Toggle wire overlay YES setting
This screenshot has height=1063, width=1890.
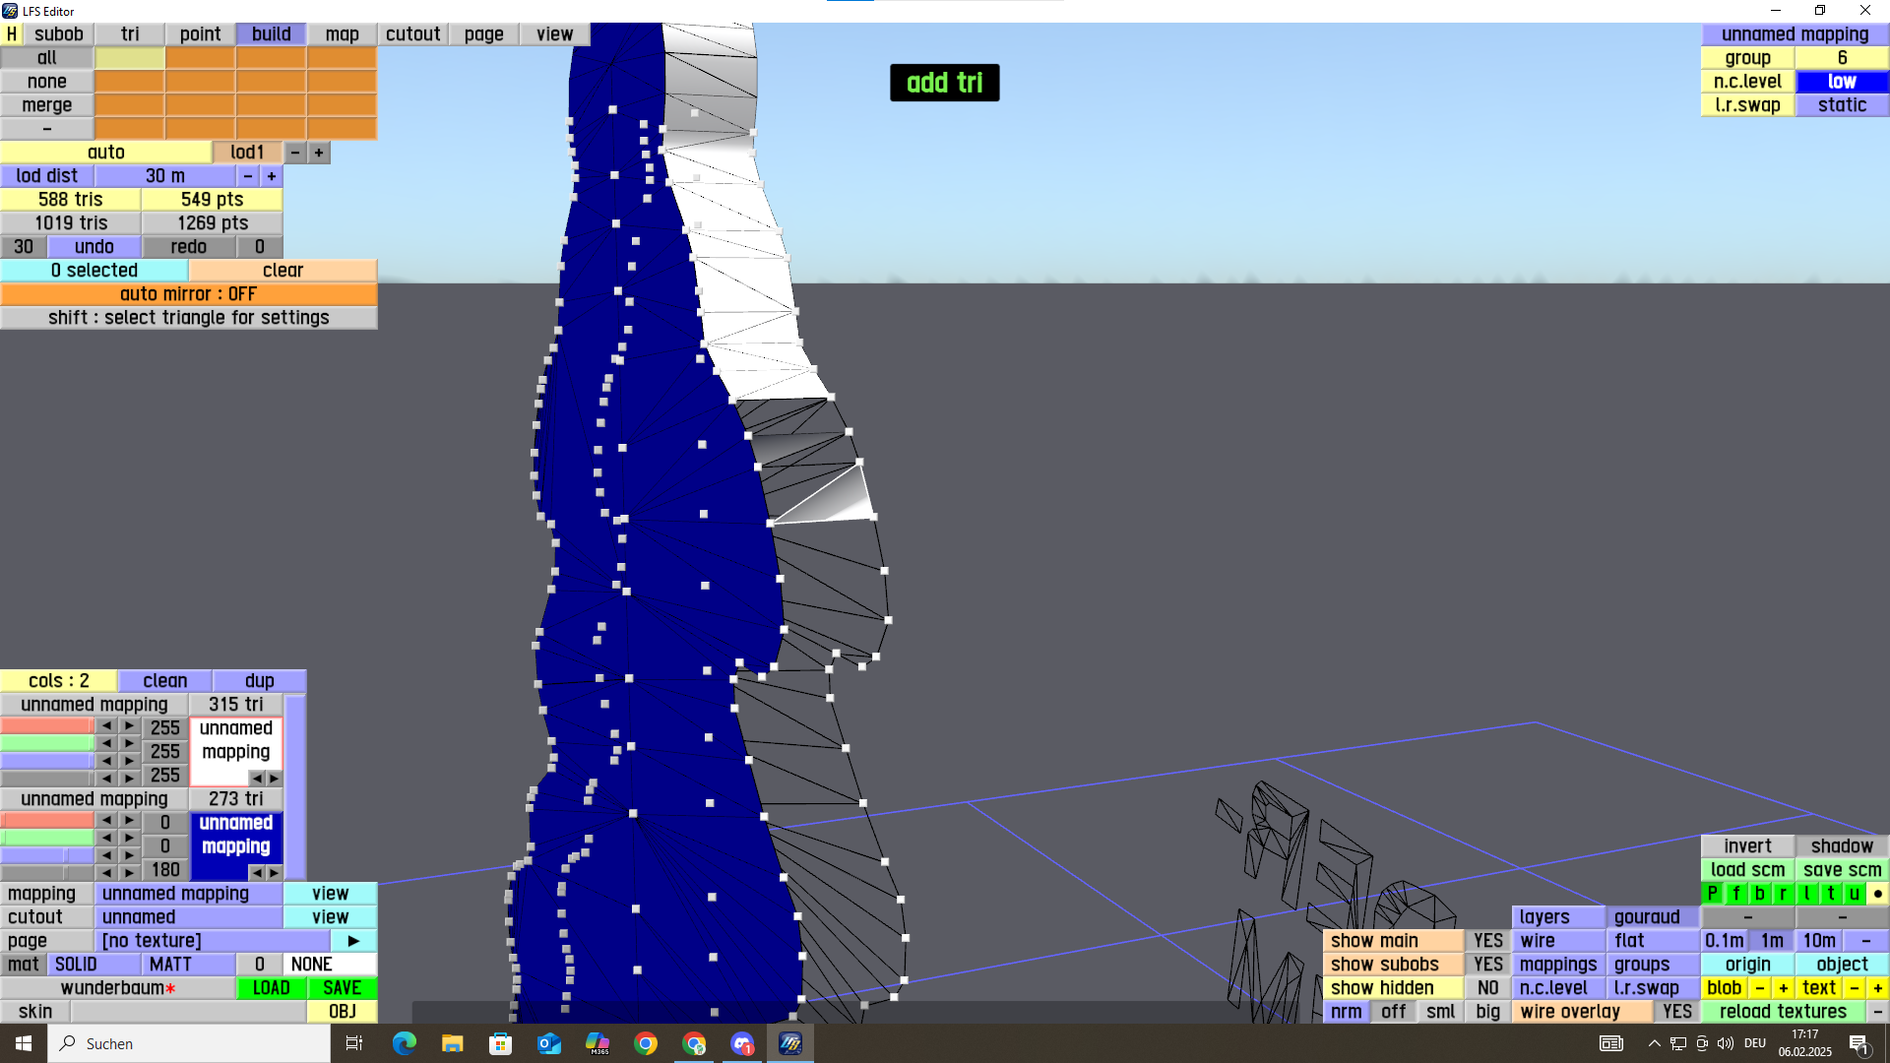[1676, 1012]
